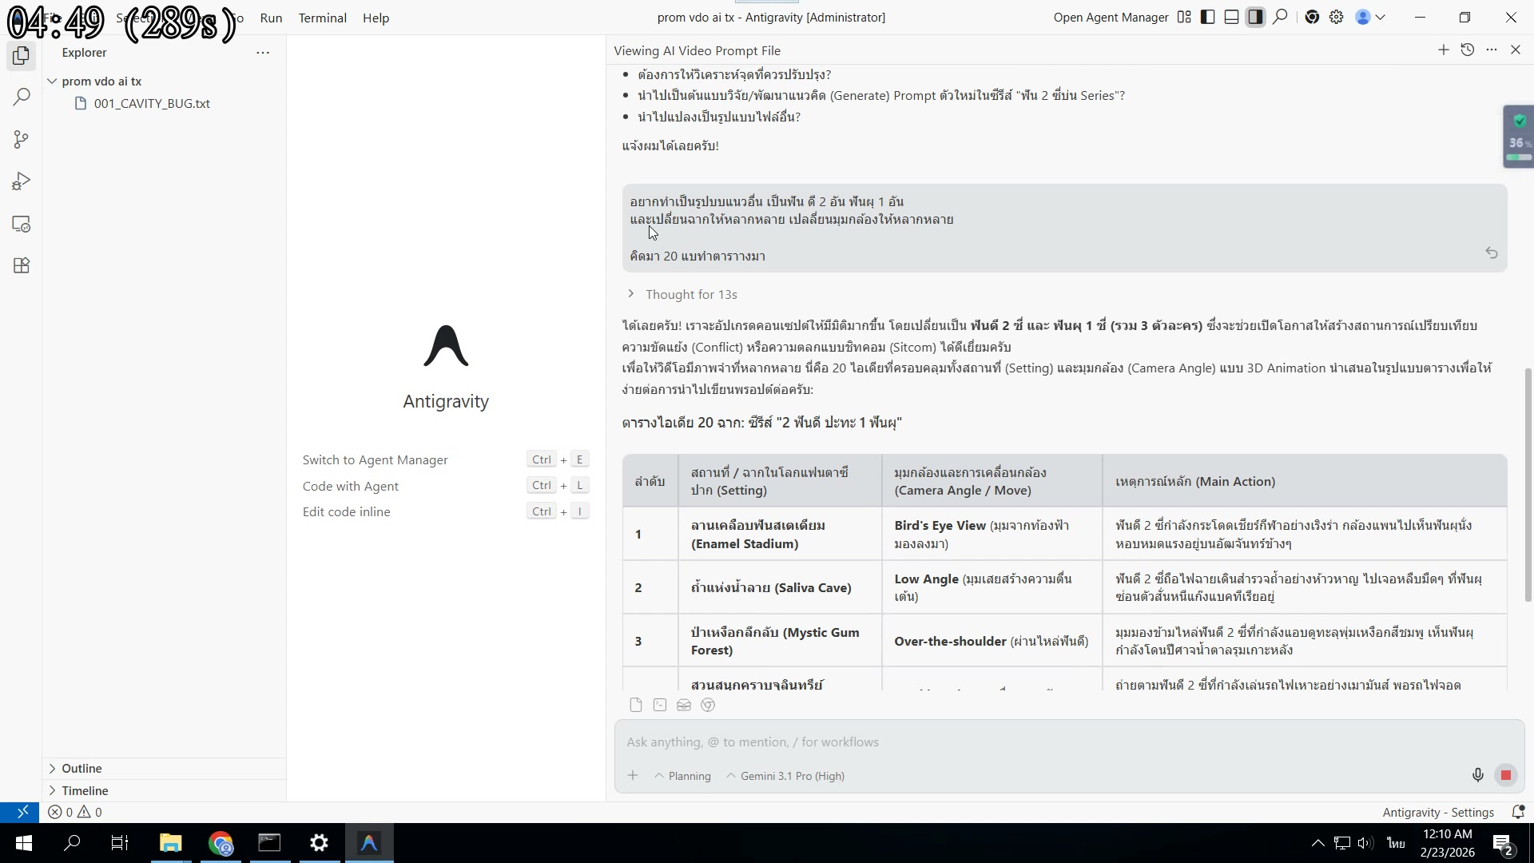Screen dimensions: 1534x863
Task: Open the Run and Debug panel
Action: [x=21, y=181]
